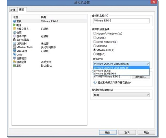
Task: Click the 设备视图 appliance view icon
Action: point(14,58)
